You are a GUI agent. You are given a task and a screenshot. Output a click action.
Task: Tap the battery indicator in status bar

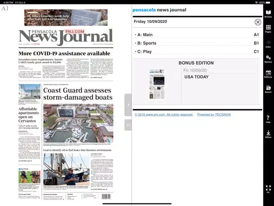point(268,2)
